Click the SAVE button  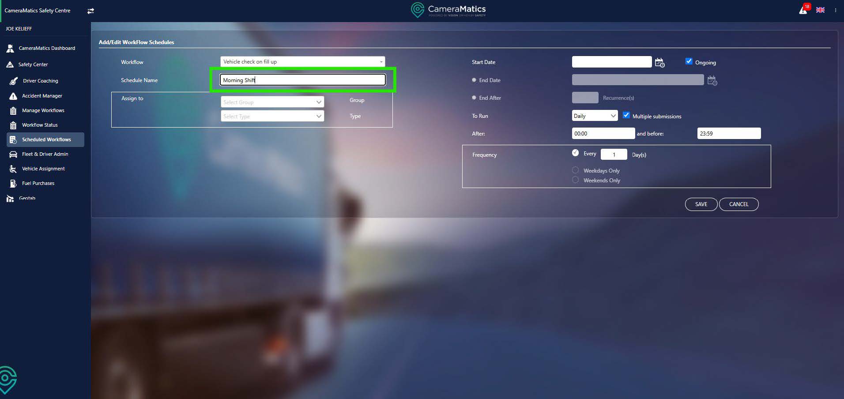pos(701,204)
